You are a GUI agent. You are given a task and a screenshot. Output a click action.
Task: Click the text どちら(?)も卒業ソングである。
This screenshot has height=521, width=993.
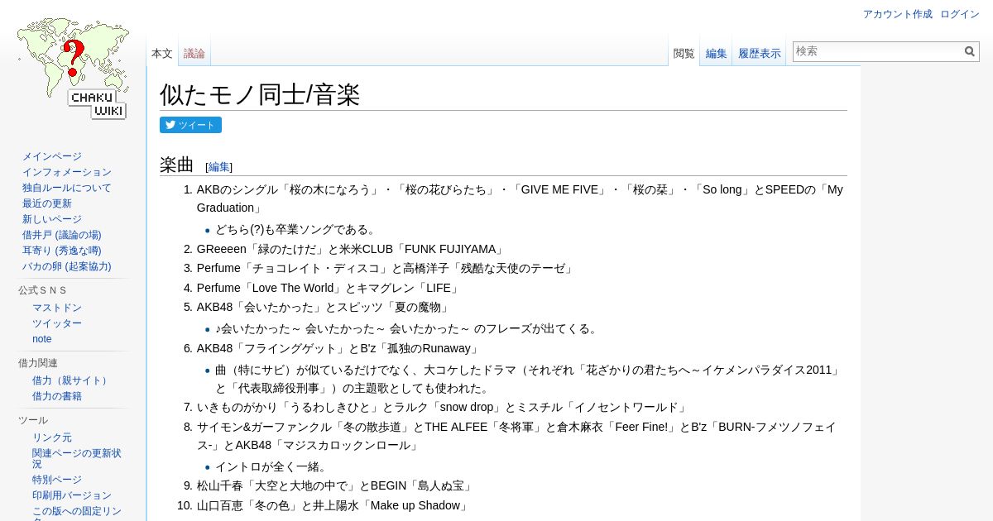click(x=297, y=229)
